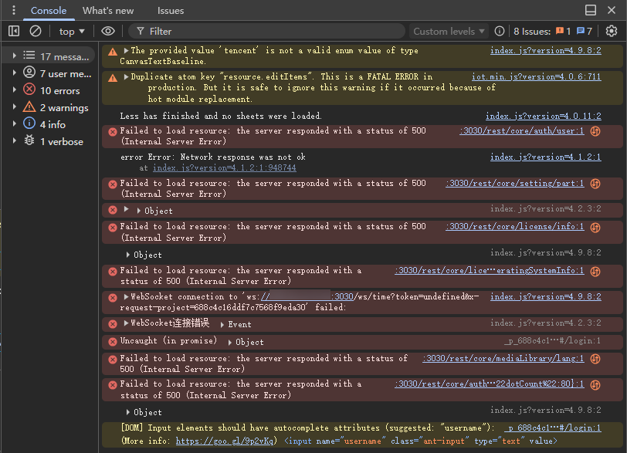This screenshot has height=453, width=627.
Task: Open the iot.min.js?version=4.0.6:711 source link
Action: (536, 77)
